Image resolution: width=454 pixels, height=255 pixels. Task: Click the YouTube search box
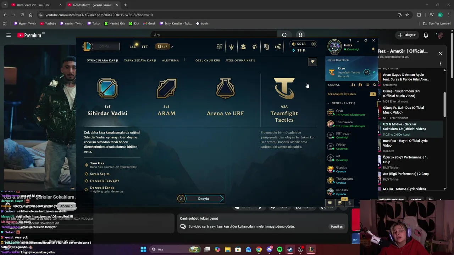coord(214,35)
